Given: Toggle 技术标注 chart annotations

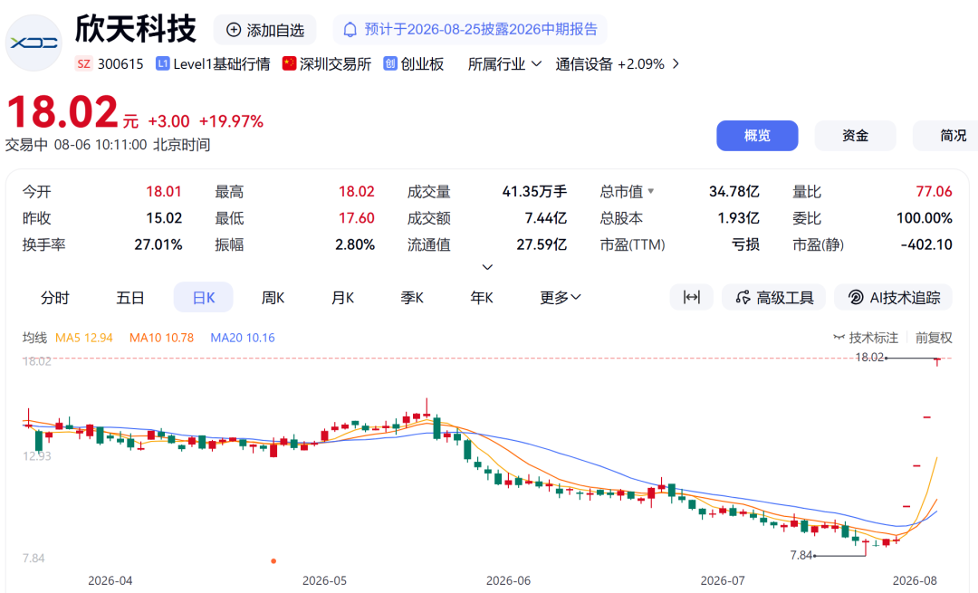Looking at the screenshot, I should pos(866,338).
